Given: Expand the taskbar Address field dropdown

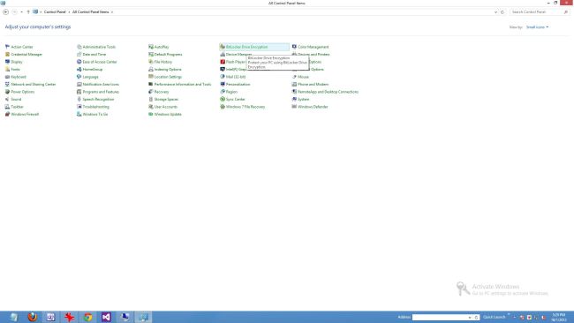Looking at the screenshot, I should 470,318.
